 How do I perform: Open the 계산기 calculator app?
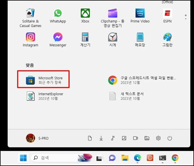click(x=85, y=40)
